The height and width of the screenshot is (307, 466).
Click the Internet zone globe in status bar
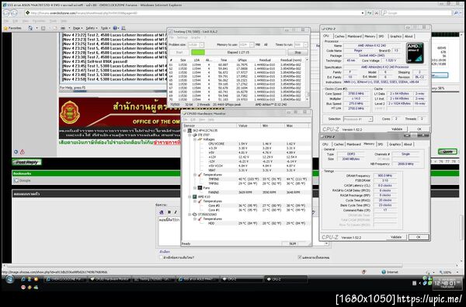(384, 272)
